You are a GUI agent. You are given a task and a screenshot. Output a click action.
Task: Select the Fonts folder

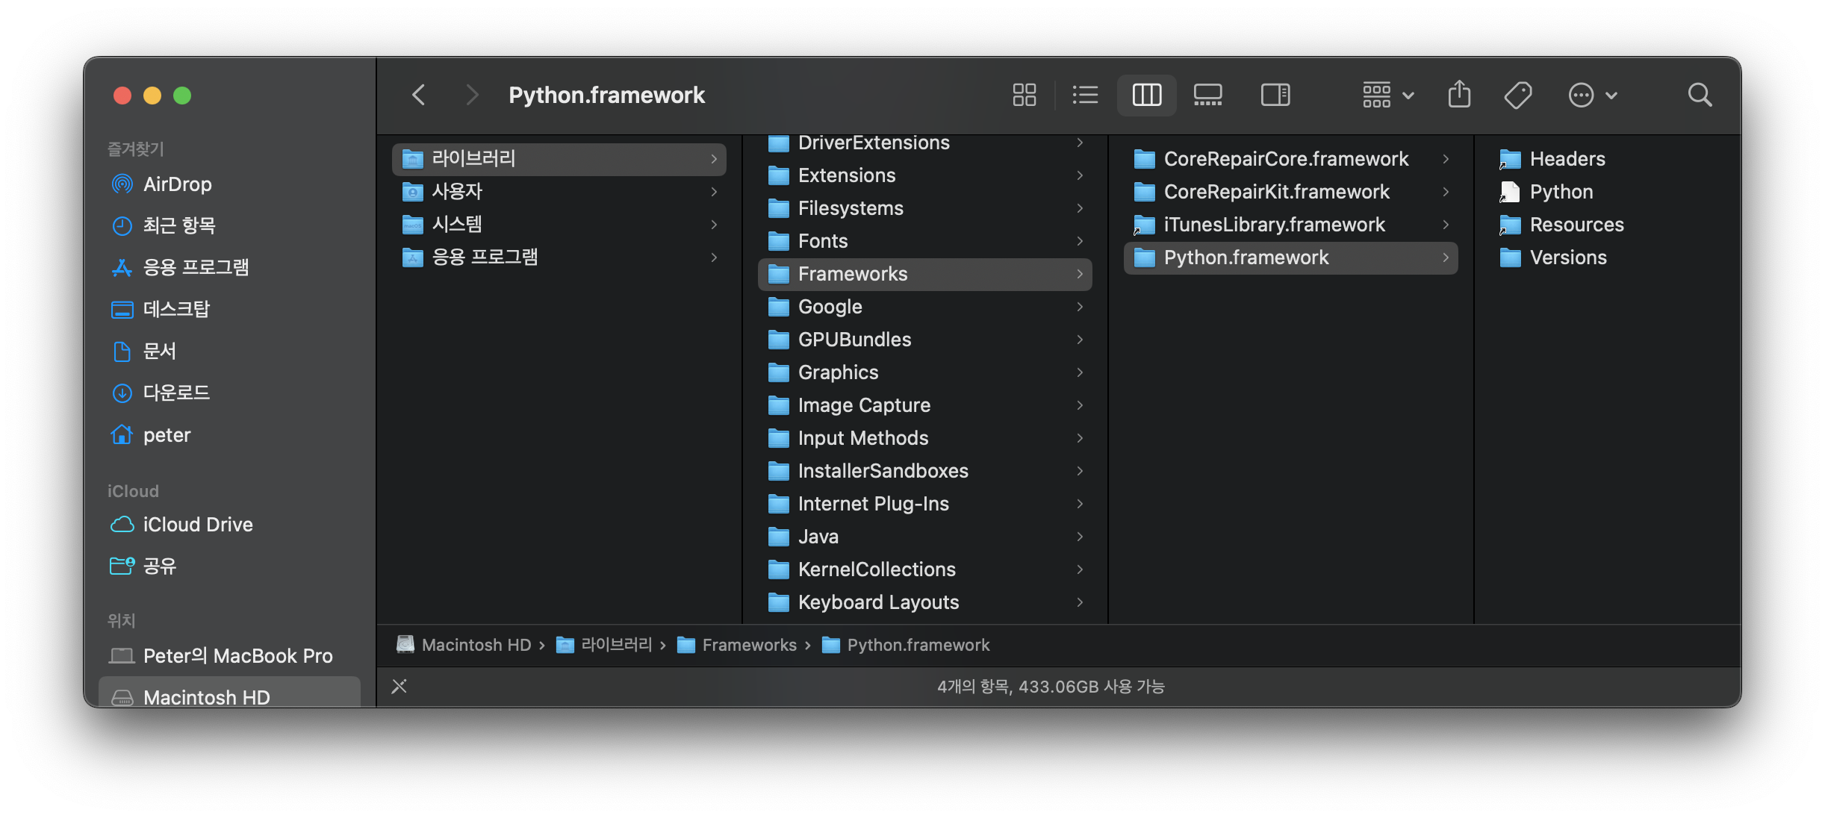(822, 241)
